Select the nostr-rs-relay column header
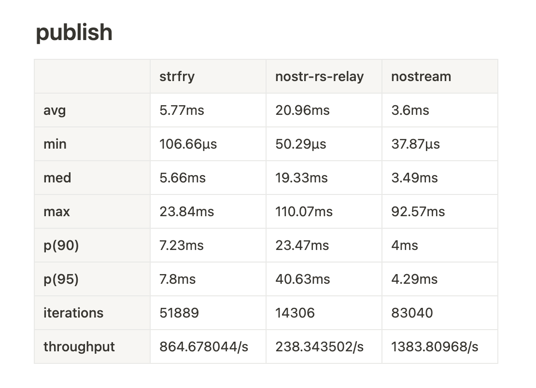 click(x=319, y=76)
